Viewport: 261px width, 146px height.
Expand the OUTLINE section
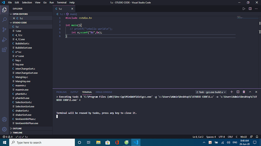coord(17,128)
